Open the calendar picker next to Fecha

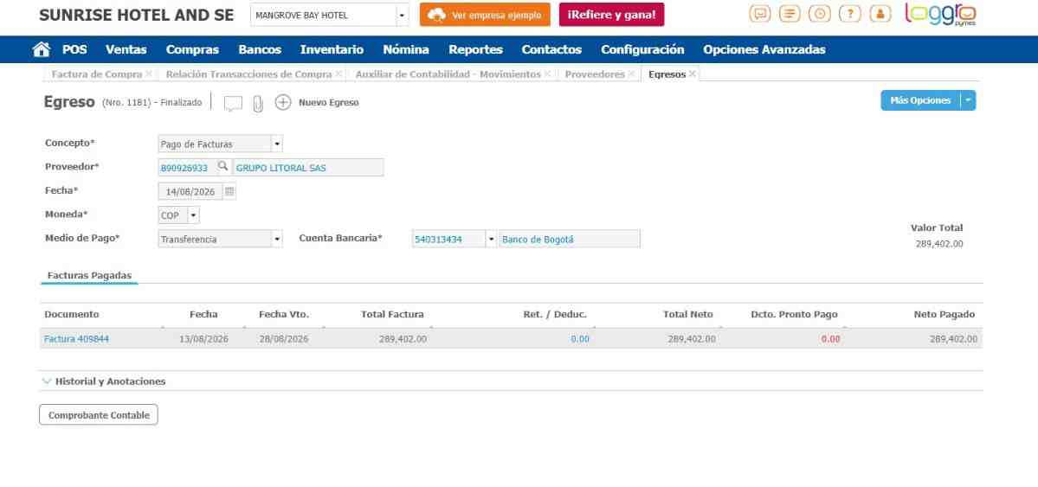coord(229,191)
